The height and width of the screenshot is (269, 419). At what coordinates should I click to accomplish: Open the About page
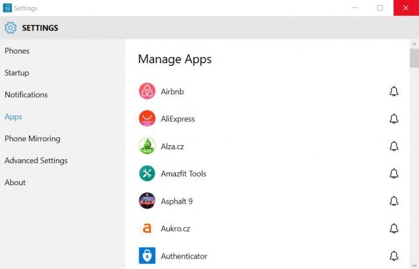[x=15, y=183]
